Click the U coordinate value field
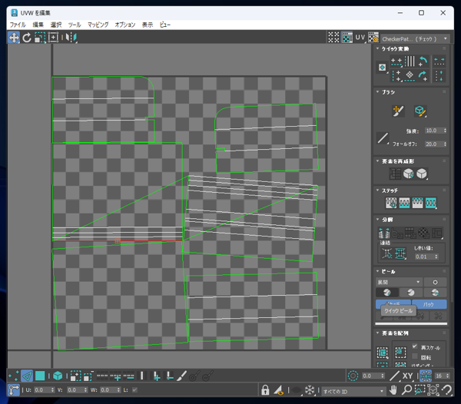The image size is (461, 404). 42,390
